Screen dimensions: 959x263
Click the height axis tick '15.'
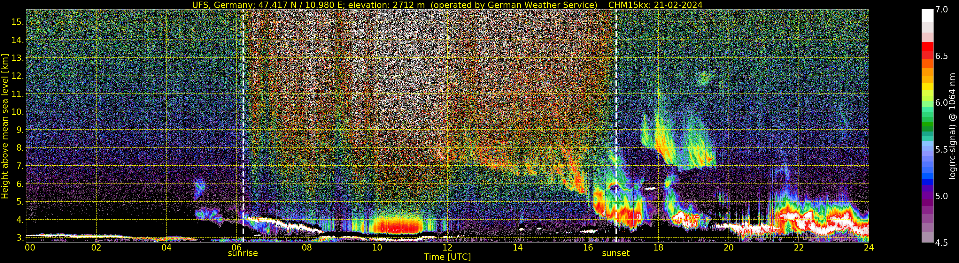(x=18, y=22)
